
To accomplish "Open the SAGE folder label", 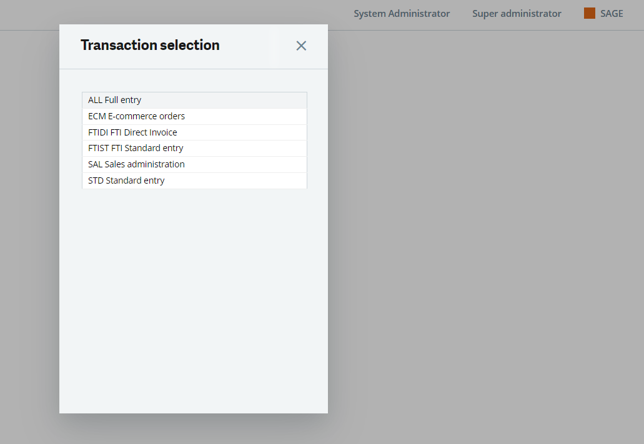I will tap(612, 14).
